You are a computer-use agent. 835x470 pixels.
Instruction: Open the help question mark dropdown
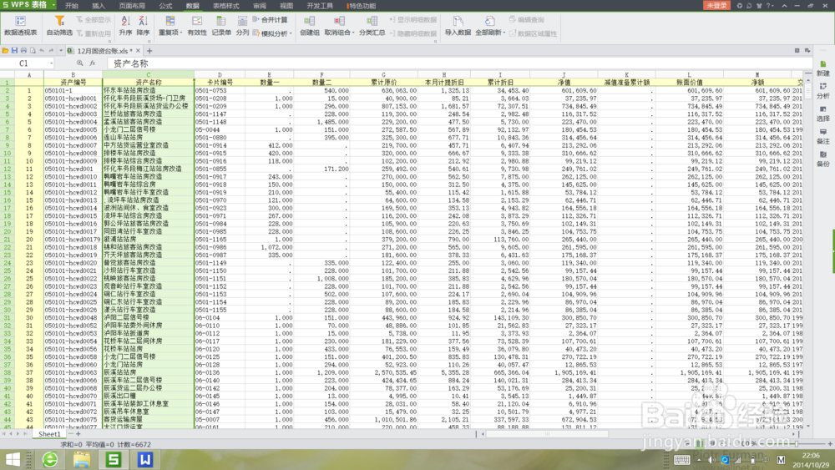coord(770,5)
